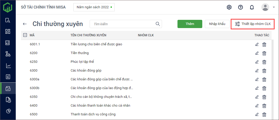Open the calculator icon in sidebar
This screenshot has height=120, width=279.
click(x=8, y=43)
